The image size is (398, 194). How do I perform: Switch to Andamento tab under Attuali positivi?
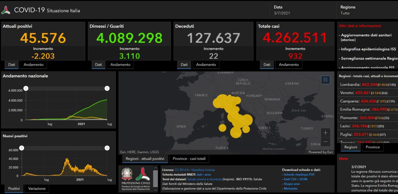coord(33,65)
